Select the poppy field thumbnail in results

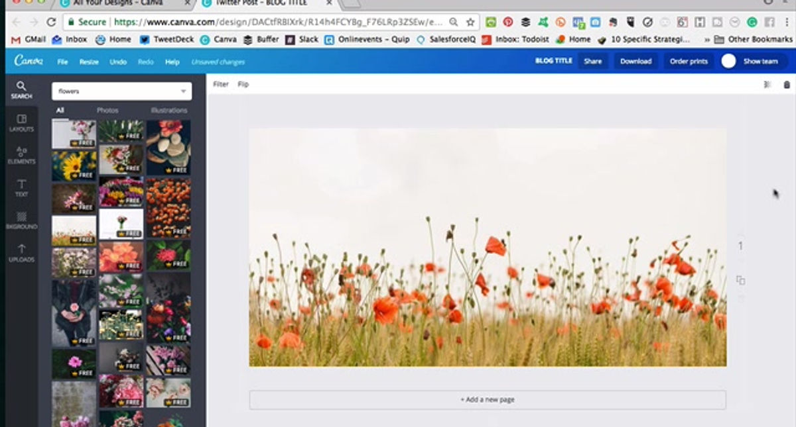(x=74, y=230)
